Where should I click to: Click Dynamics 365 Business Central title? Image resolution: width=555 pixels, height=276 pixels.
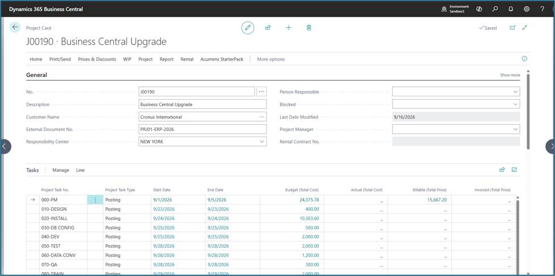46,9
